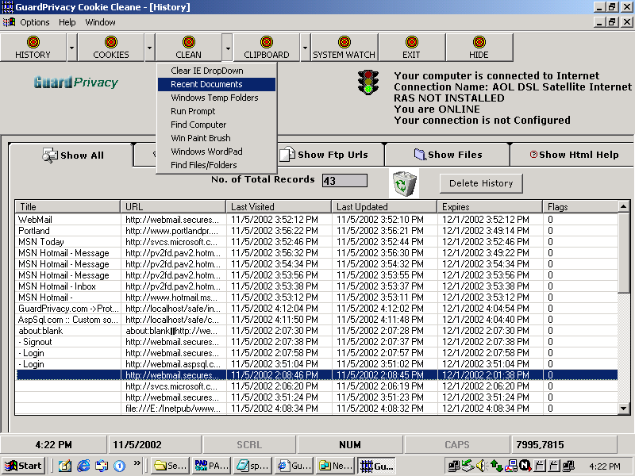The width and height of the screenshot is (635, 476).
Task: Select Find Files/Folders menu entry
Action: 217,165
